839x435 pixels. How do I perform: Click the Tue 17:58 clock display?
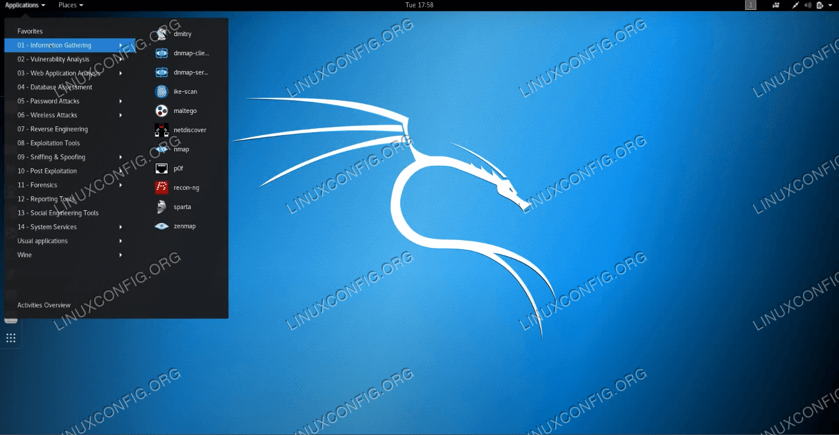pos(419,5)
